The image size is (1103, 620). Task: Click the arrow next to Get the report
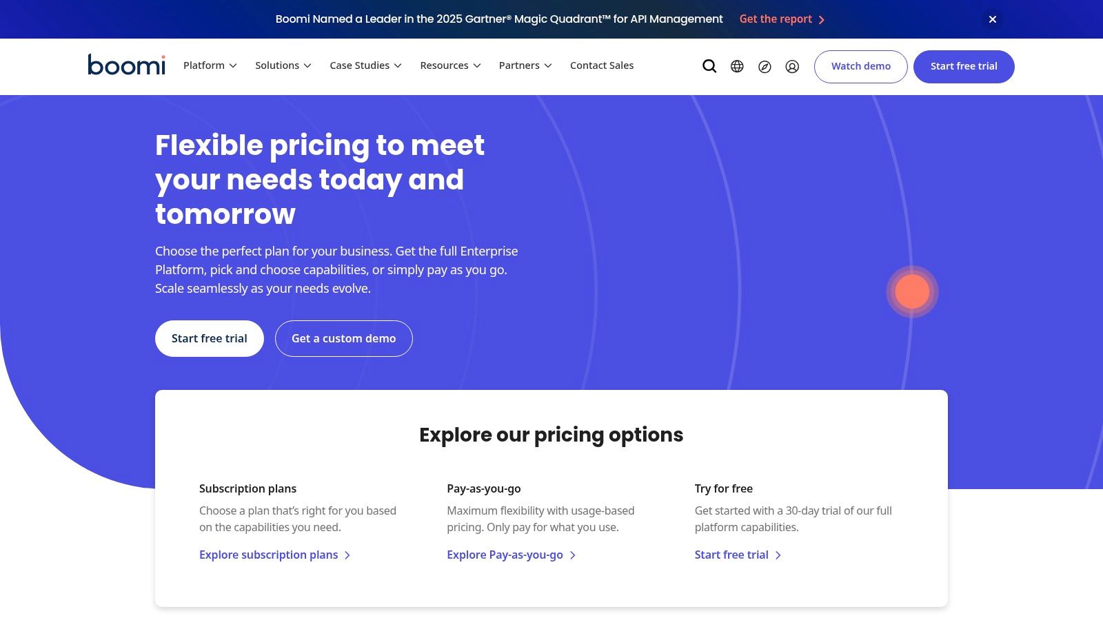click(822, 20)
